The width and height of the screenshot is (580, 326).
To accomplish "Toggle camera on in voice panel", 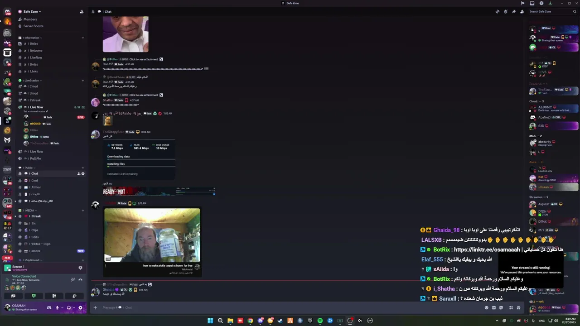I will pos(13,296).
